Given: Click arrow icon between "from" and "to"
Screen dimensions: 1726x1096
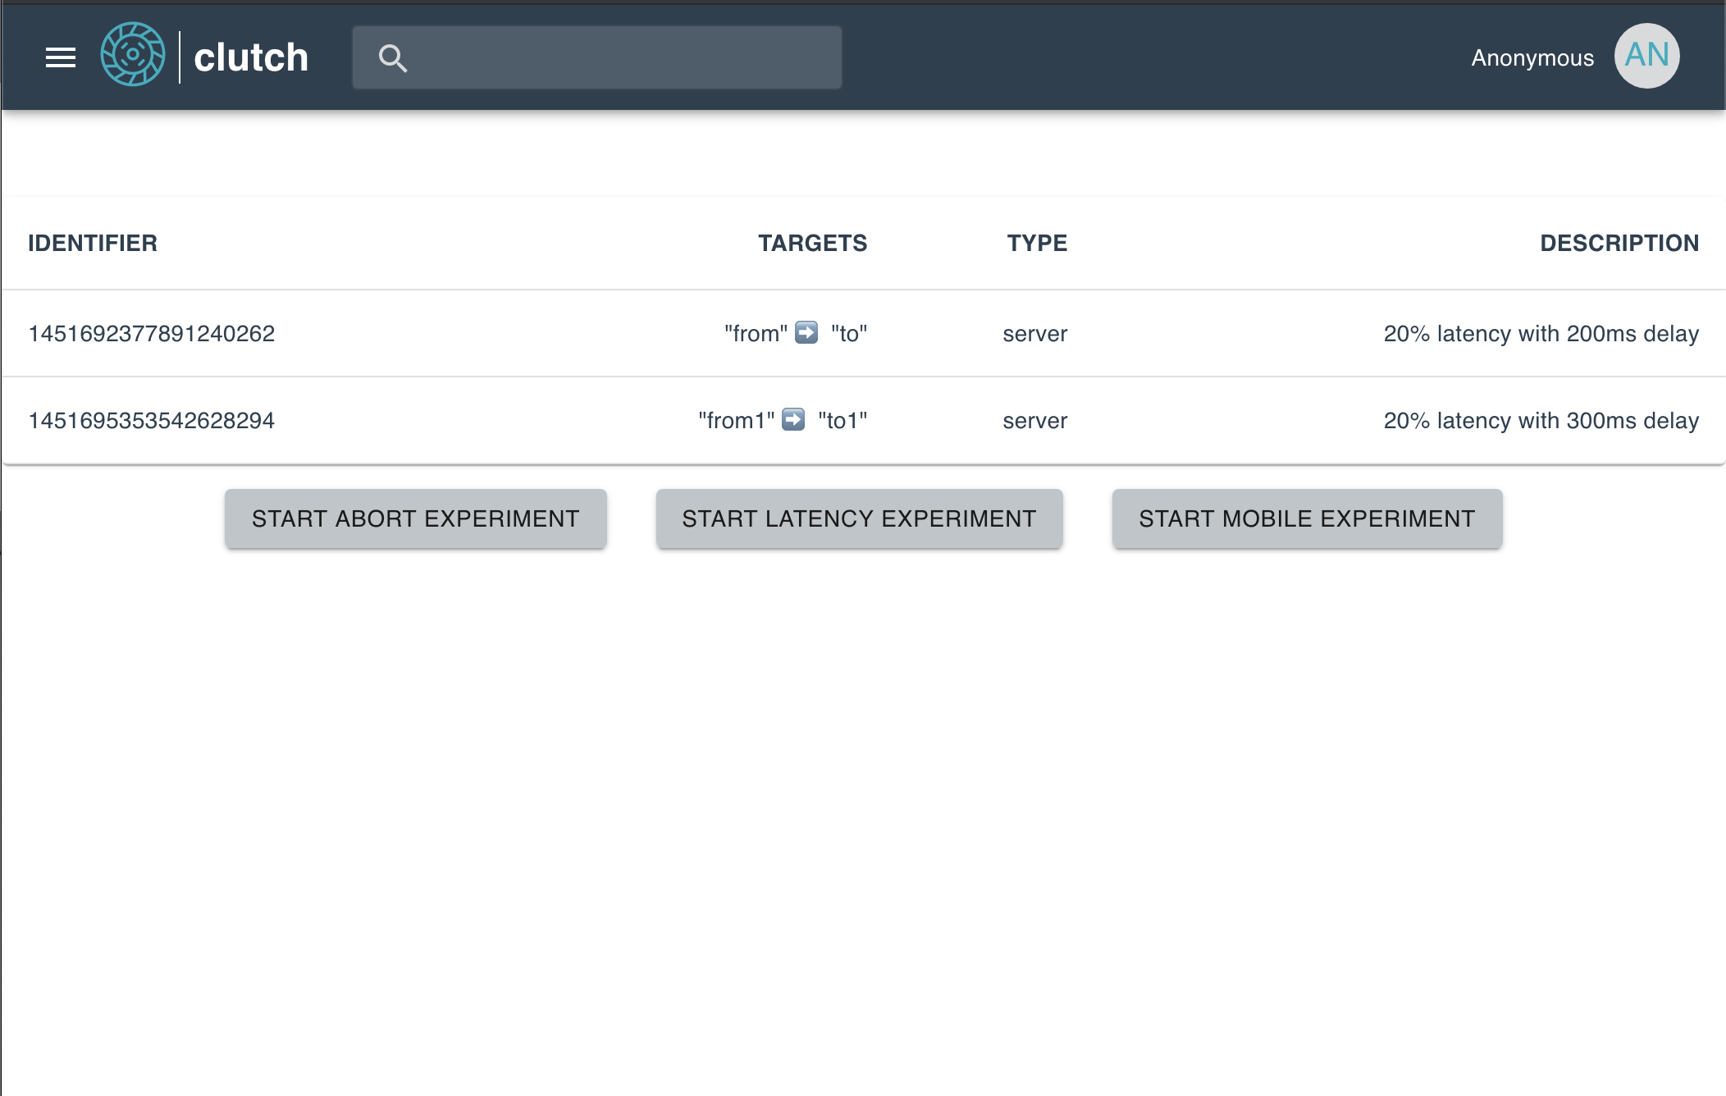Looking at the screenshot, I should (x=806, y=332).
